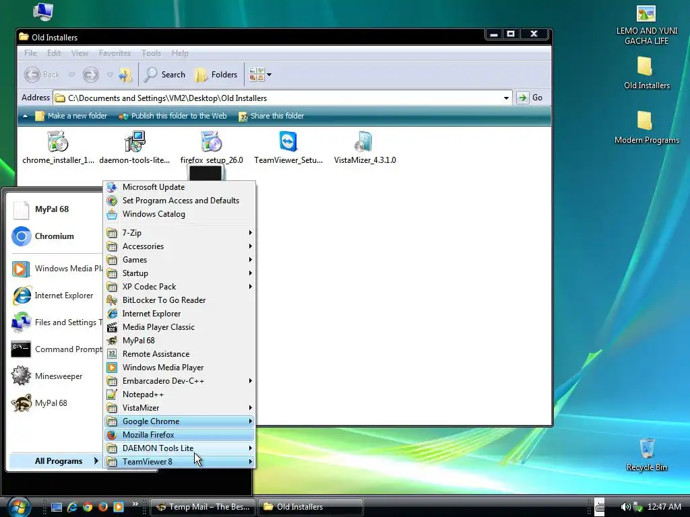Image resolution: width=690 pixels, height=517 pixels.
Task: Launch MyPal 68 from All Programs list
Action: pyautogui.click(x=179, y=341)
